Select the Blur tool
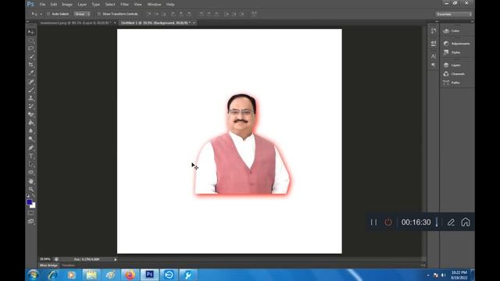This screenshot has height=281, width=500. pos(31,130)
